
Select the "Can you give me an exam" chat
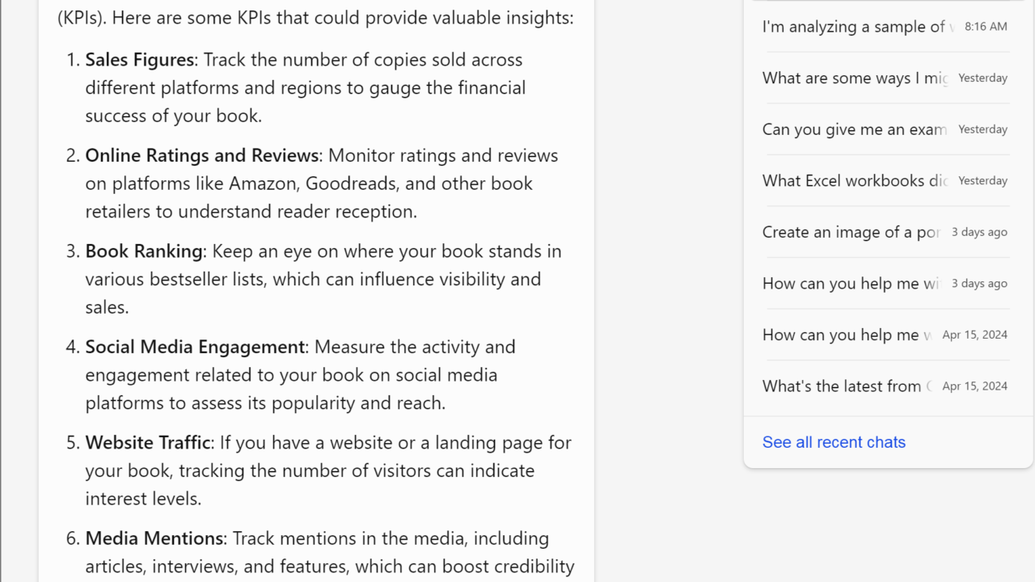[x=854, y=129]
